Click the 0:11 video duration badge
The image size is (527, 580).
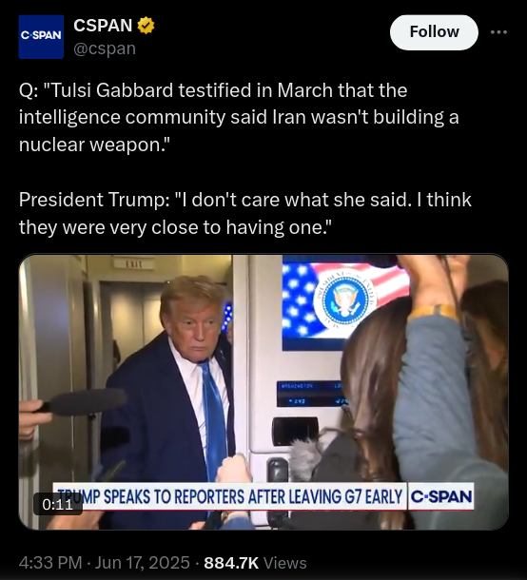(x=58, y=504)
